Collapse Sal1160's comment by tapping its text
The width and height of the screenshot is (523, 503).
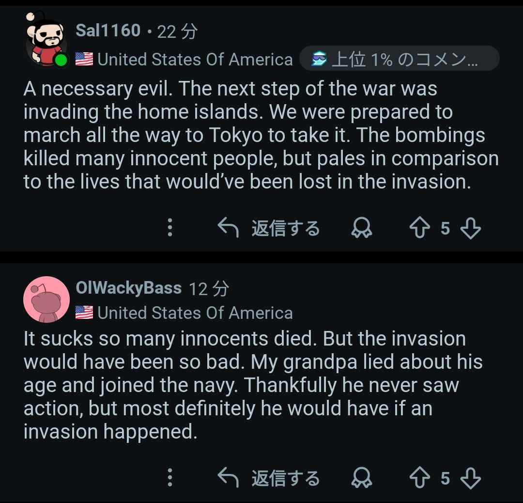pyautogui.click(x=261, y=136)
